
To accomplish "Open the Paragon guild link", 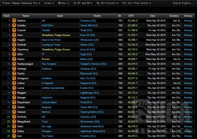I will pyautogui.click(x=46, y=131).
